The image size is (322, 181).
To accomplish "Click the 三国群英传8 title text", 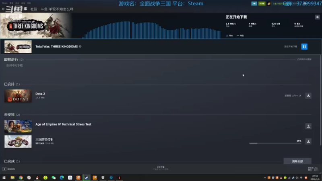I will pos(44,139).
